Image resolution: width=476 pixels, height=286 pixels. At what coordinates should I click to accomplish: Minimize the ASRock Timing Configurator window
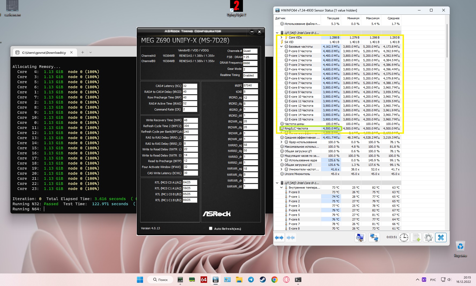point(252,32)
